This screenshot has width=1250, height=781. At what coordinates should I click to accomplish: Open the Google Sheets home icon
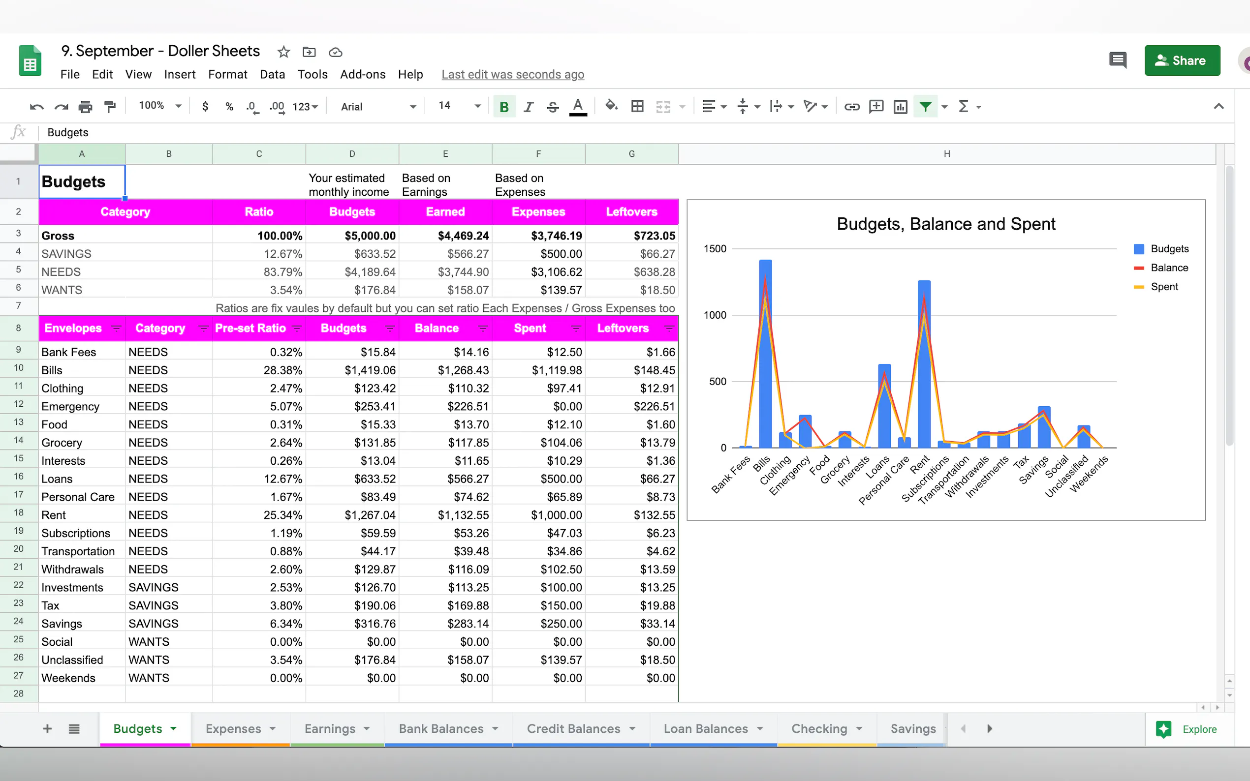tap(30, 60)
